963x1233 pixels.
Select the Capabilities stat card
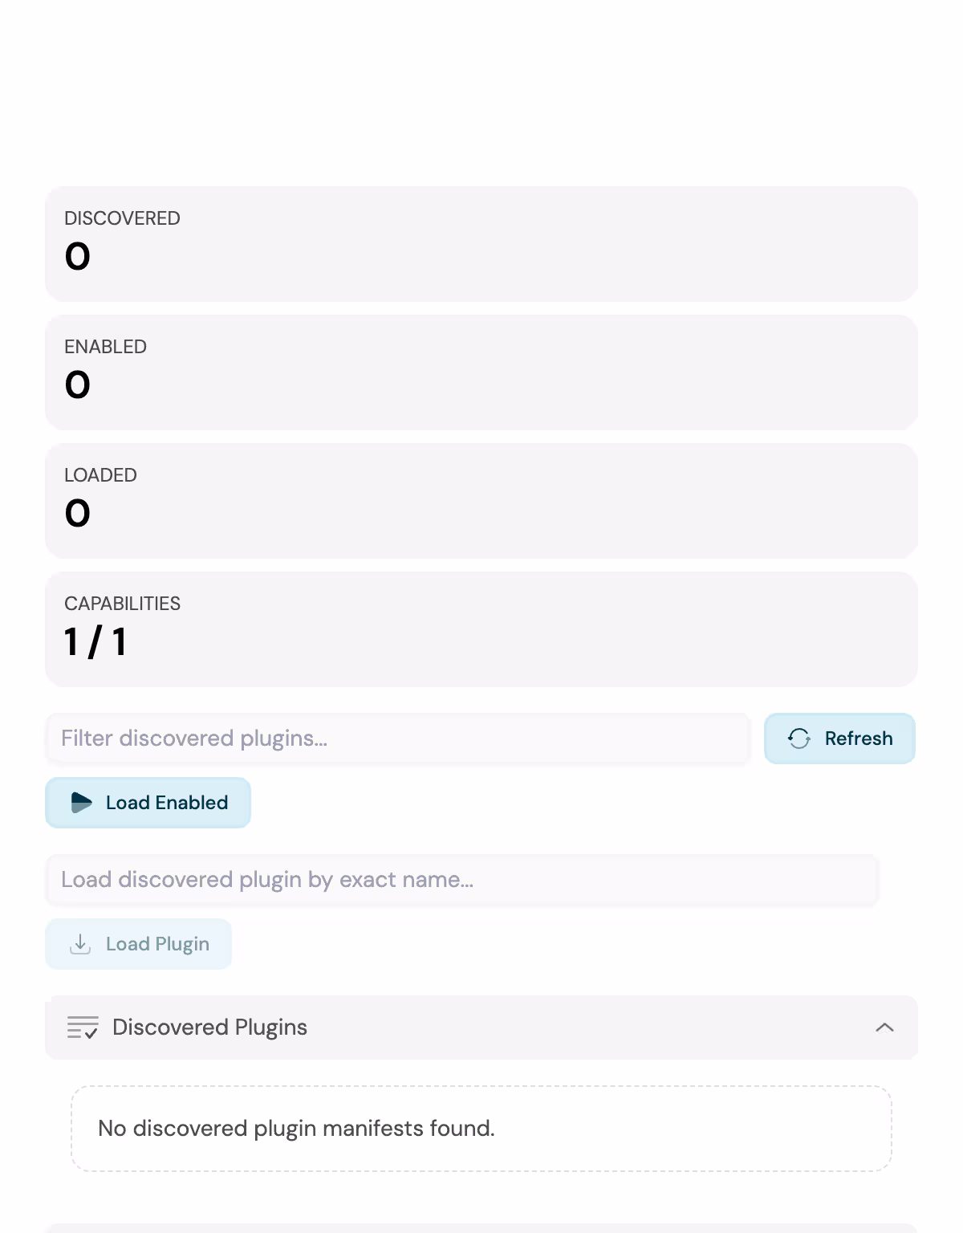(x=481, y=629)
